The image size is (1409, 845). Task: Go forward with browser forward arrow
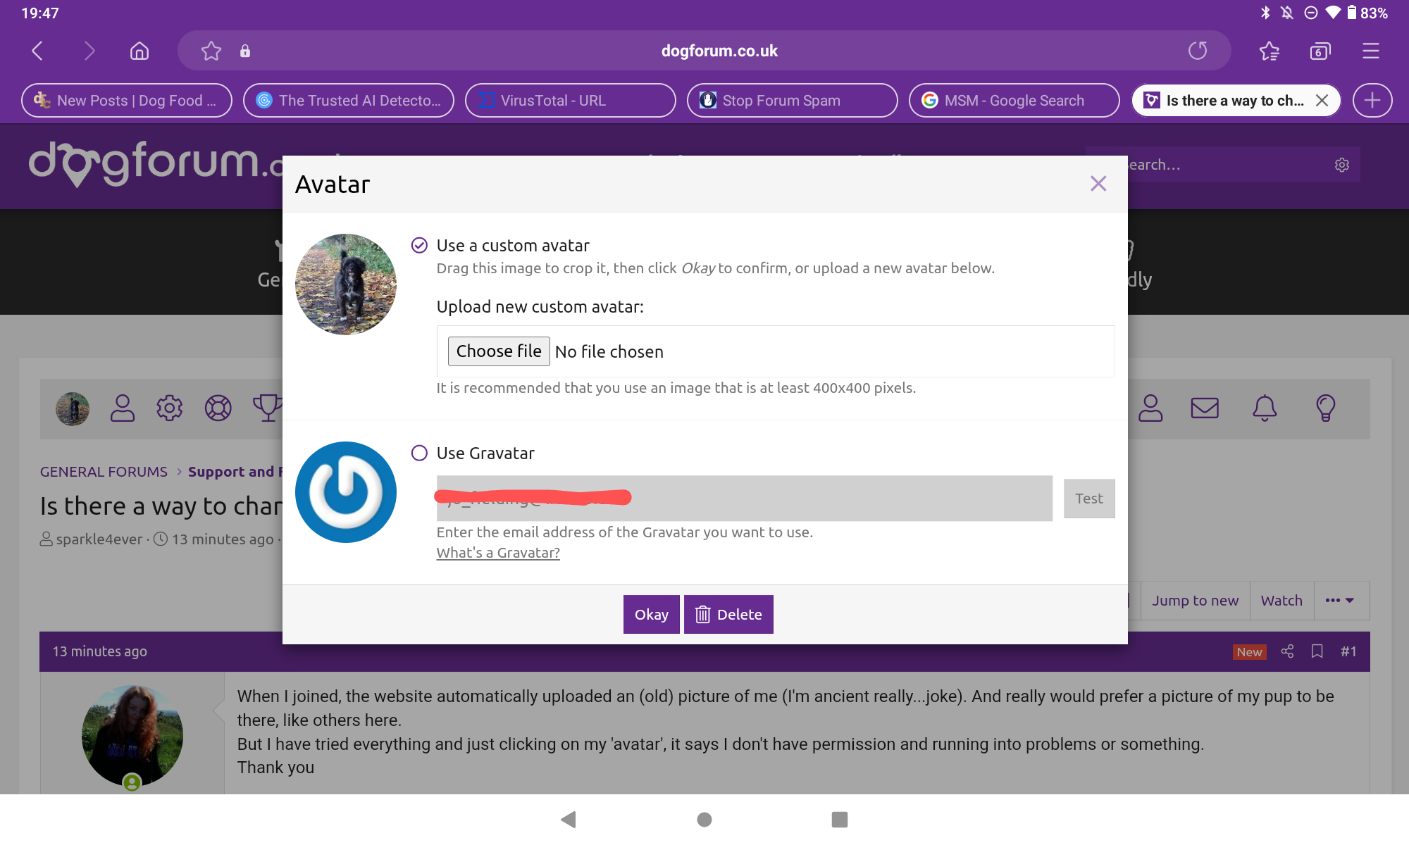point(89,51)
